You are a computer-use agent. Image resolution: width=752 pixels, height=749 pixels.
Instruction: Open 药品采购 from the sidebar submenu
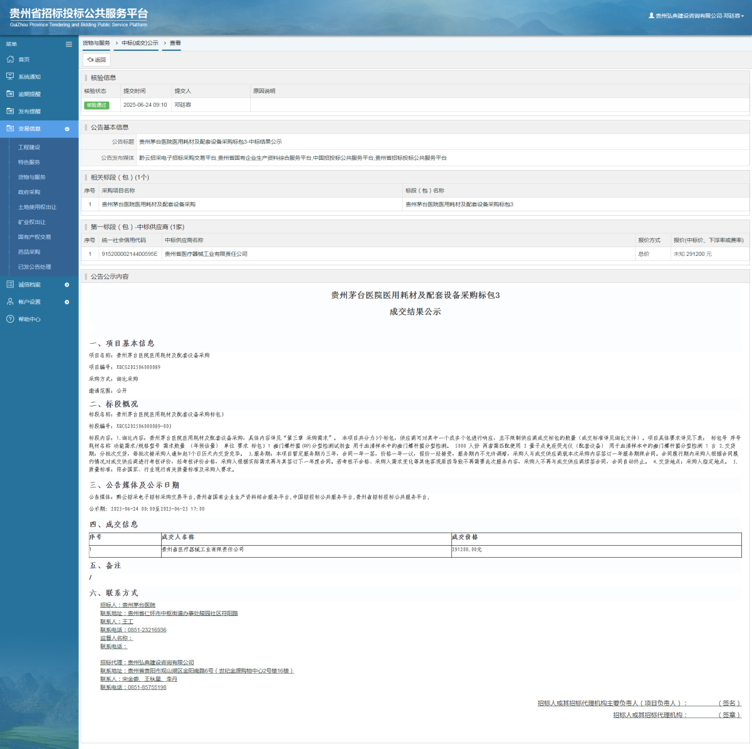29,252
